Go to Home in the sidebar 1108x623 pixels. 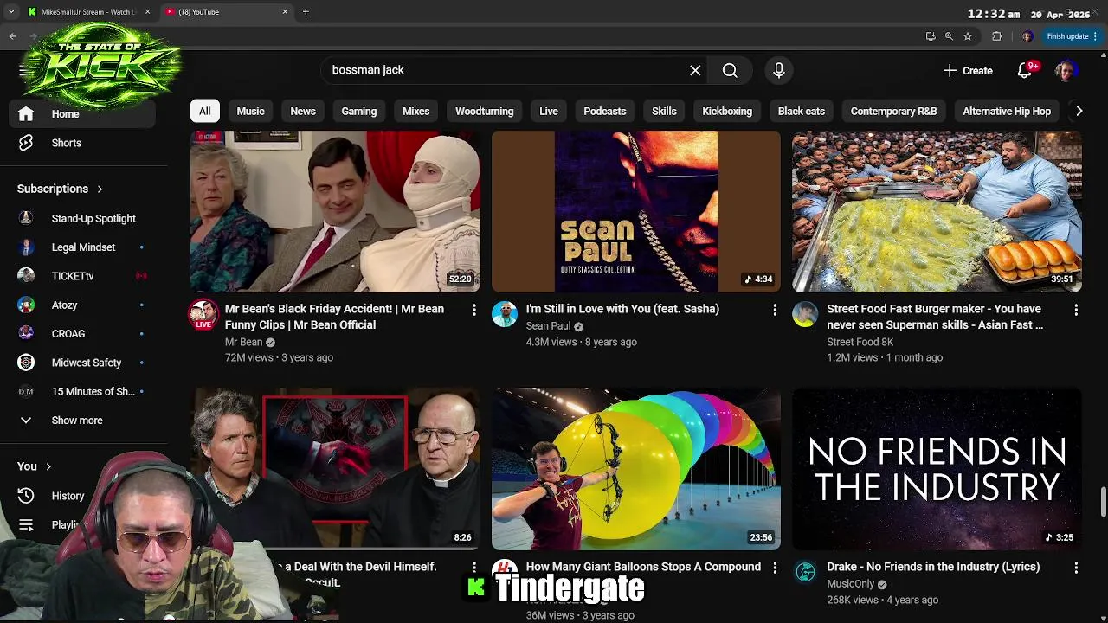[84, 114]
